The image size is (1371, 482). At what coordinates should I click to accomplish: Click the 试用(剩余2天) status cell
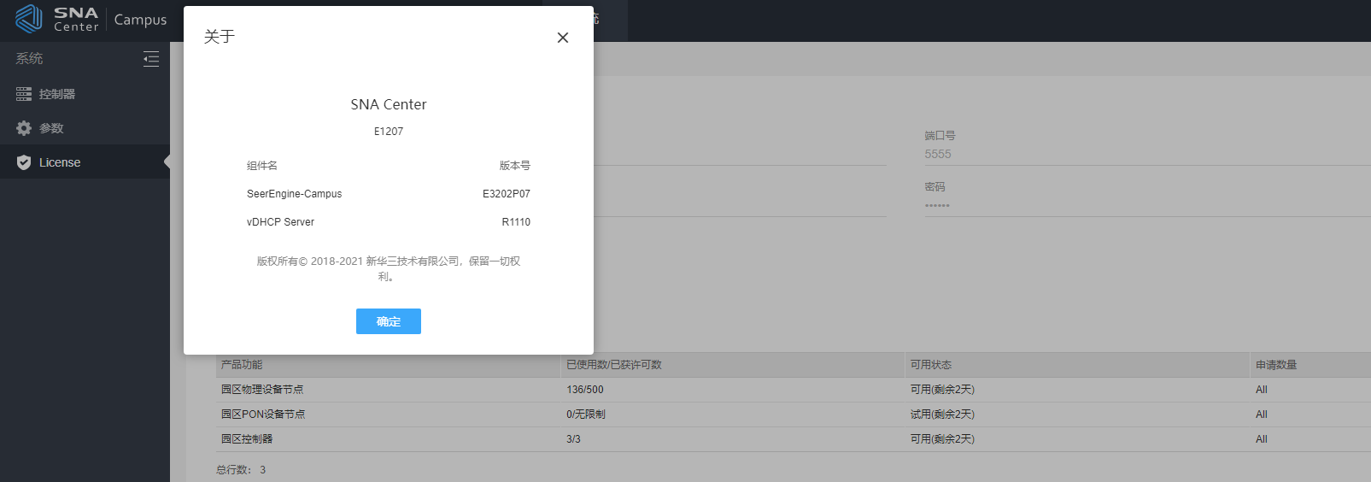942,414
